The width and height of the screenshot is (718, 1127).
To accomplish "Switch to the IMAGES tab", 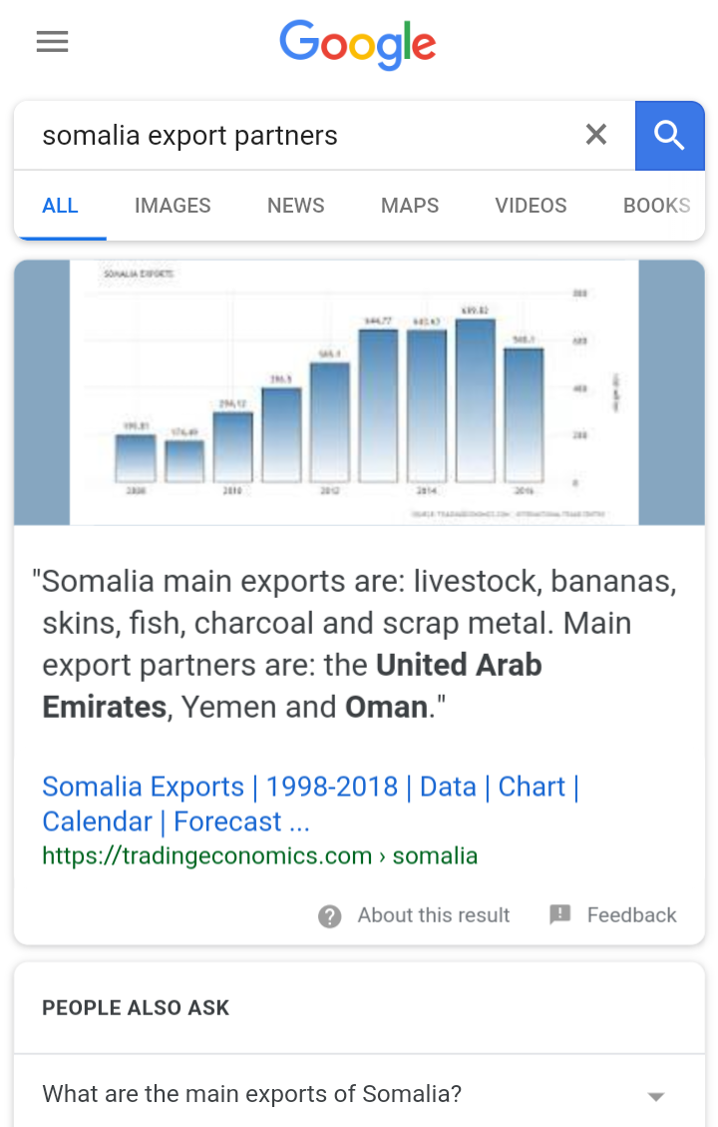I will (173, 206).
